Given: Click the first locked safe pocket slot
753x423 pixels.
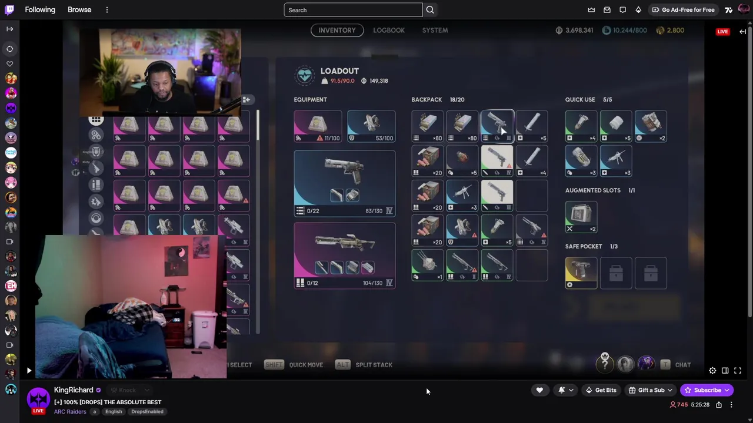Looking at the screenshot, I should [616, 273].
